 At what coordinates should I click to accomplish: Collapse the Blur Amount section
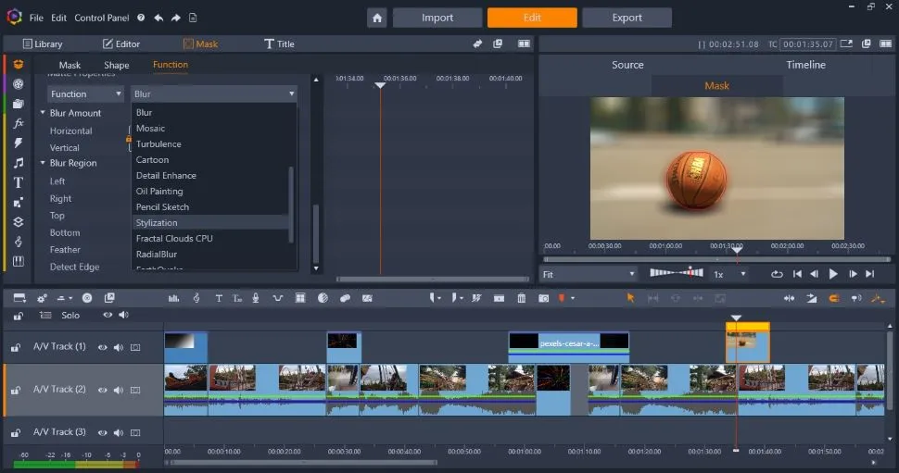click(43, 113)
